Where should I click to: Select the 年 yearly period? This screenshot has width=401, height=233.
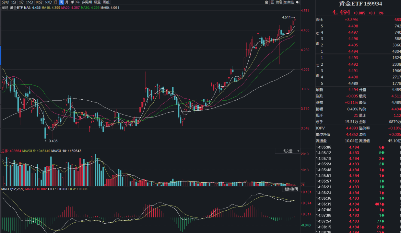coord(78,2)
